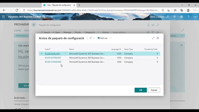This screenshot has height=112, width=199.
Task: Open the Business Central search magnifier
Action: tap(168, 16)
